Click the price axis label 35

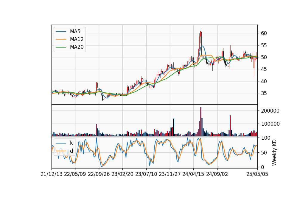click(x=264, y=93)
